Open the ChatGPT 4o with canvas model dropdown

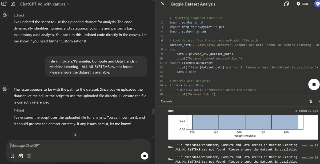pyautogui.click(x=45, y=4)
